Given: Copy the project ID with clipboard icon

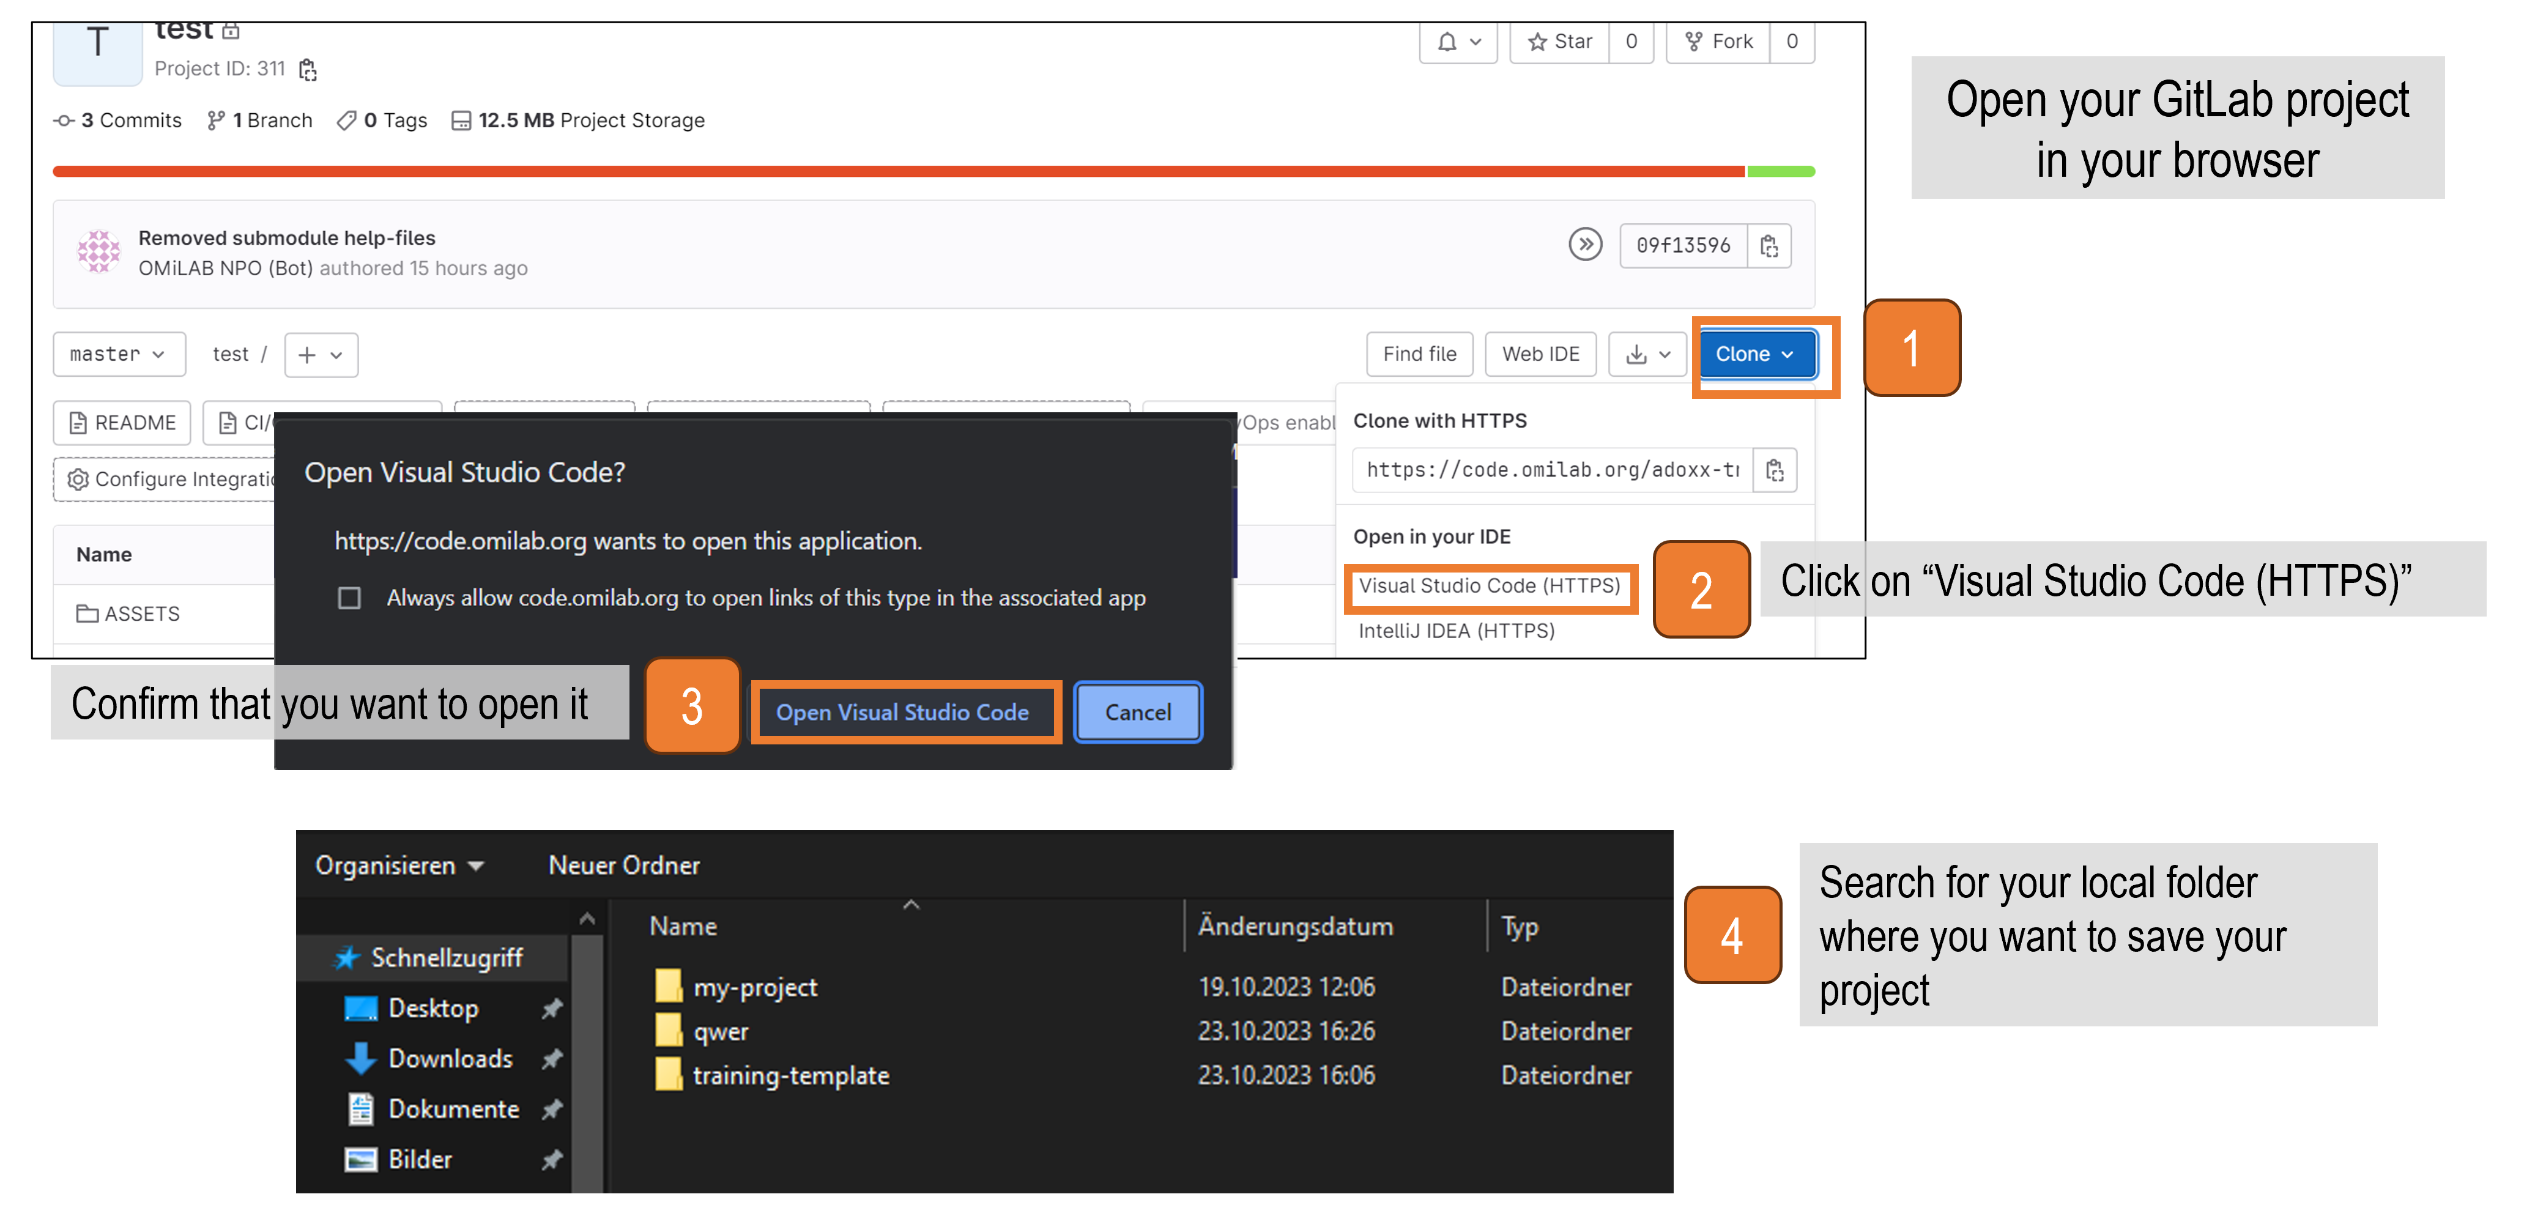Looking at the screenshot, I should tap(308, 70).
